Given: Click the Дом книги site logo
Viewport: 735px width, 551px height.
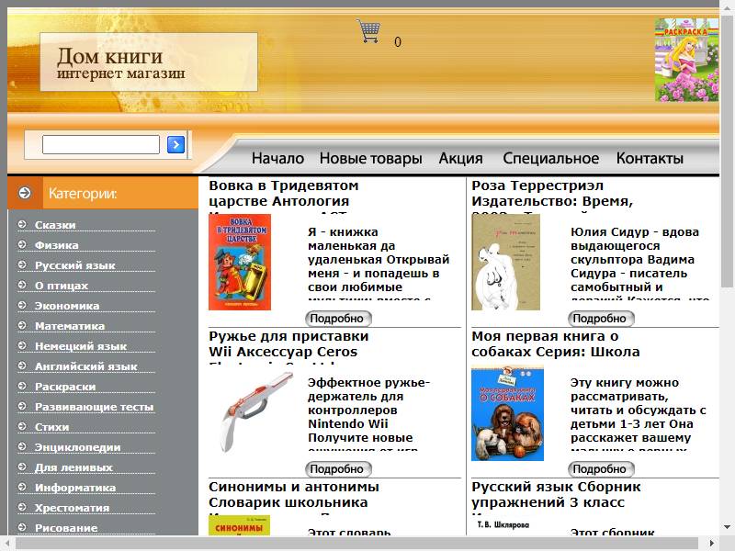Looking at the screenshot, I should [149, 62].
